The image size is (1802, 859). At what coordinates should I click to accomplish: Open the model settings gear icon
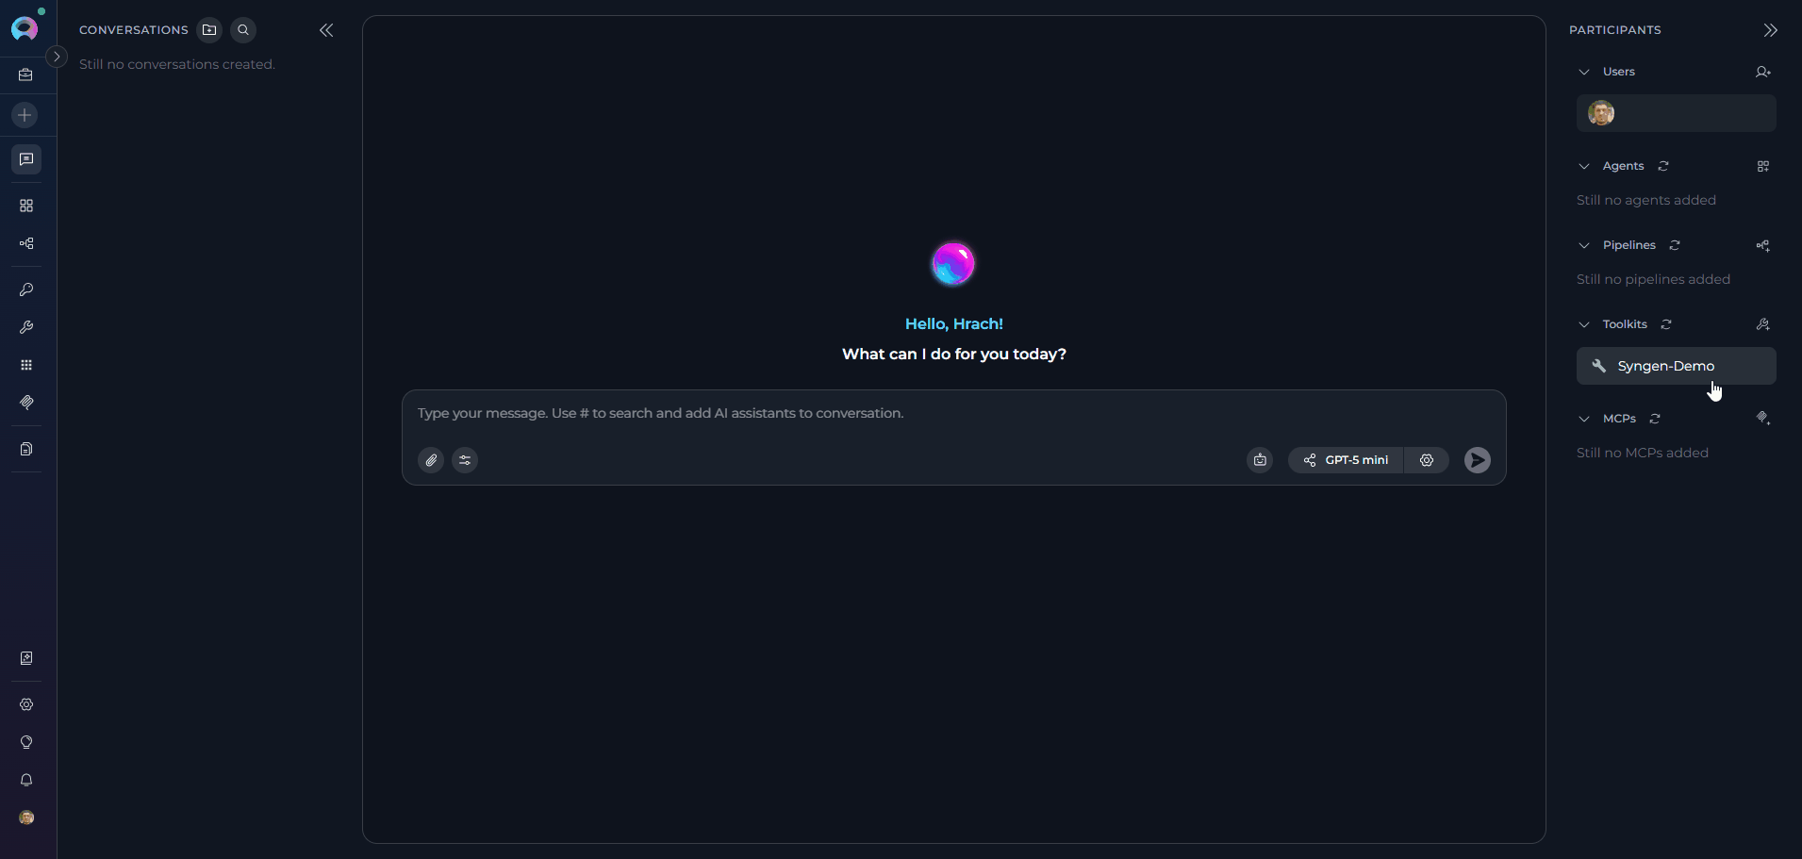pyautogui.click(x=1427, y=460)
